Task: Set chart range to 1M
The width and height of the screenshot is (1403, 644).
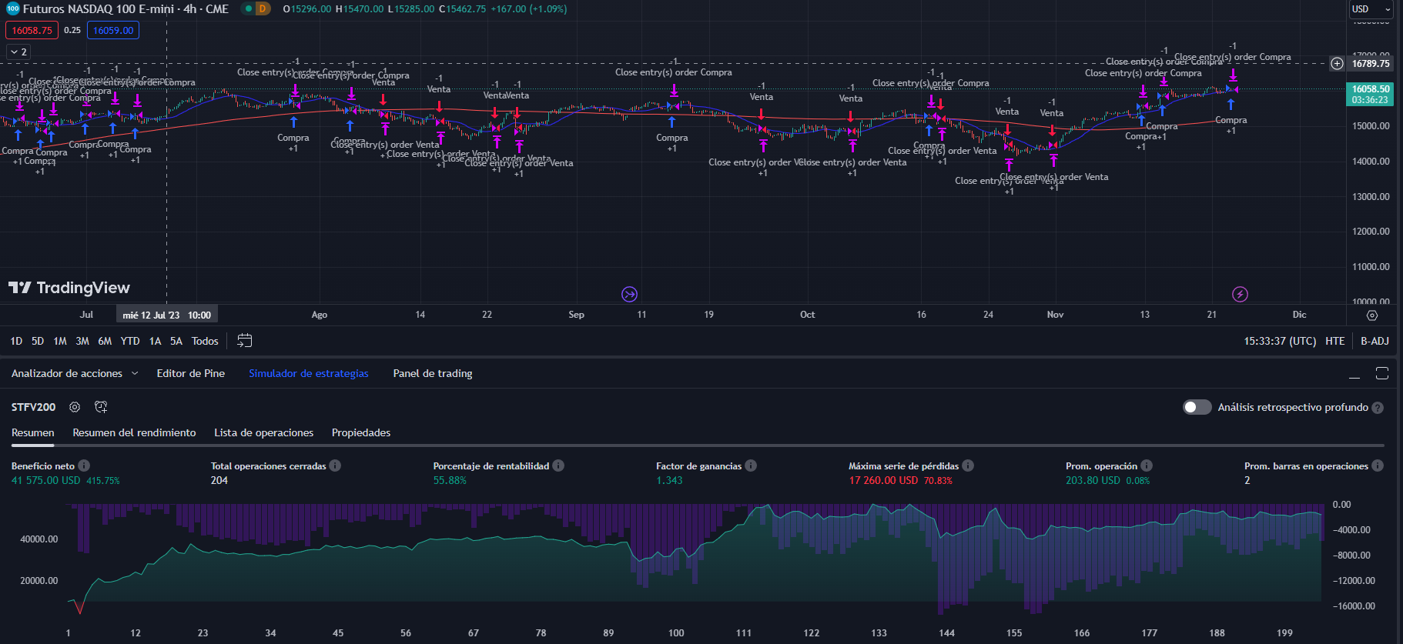Action: click(60, 341)
